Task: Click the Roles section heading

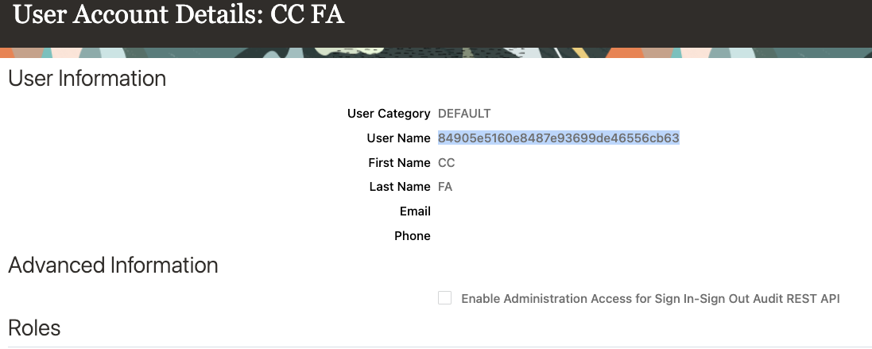Action: [x=34, y=327]
